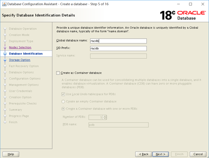Click the SID Prefix label

tap(63, 48)
